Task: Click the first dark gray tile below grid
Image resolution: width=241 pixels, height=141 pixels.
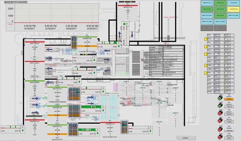Action: 207,28
